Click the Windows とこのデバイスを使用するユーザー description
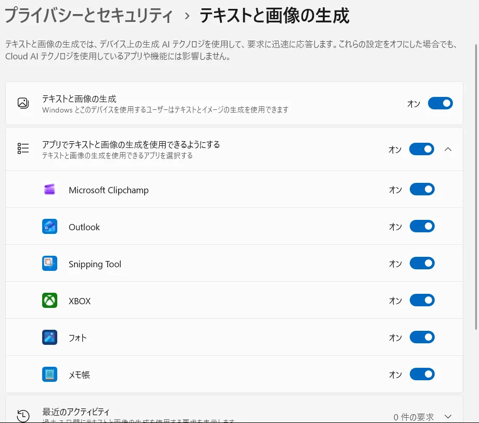Screen dimensions: 479x423 pyautogui.click(x=165, y=110)
